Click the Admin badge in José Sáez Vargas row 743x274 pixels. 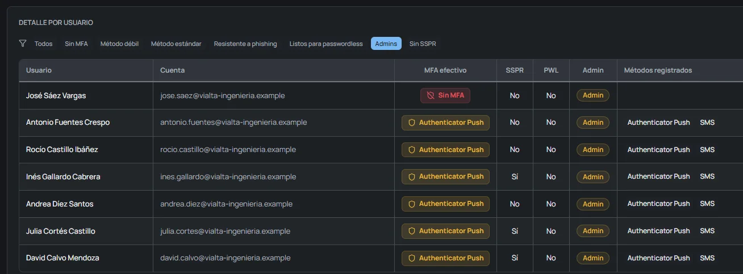click(593, 95)
